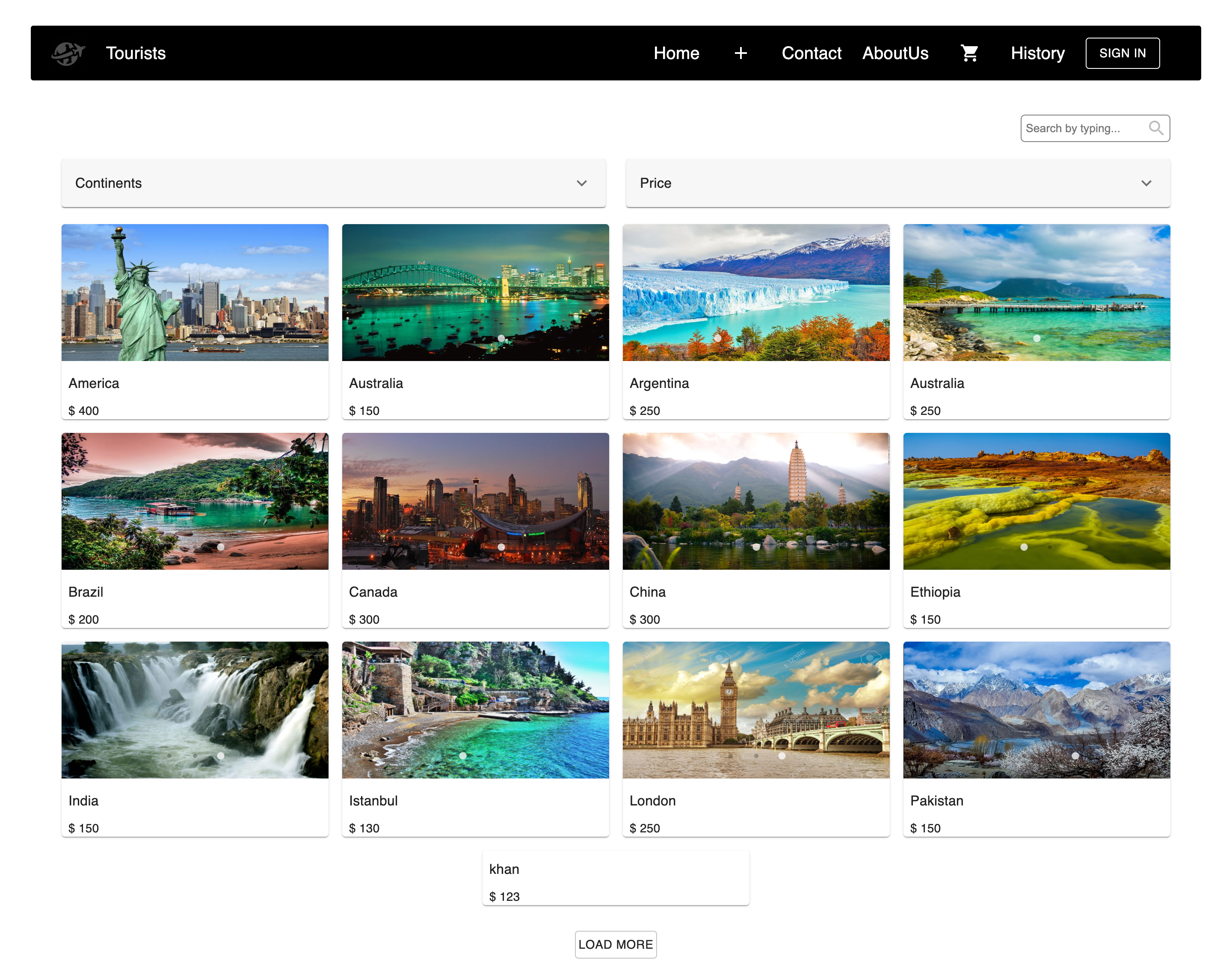Click the $ 200 price on Brazil

point(83,619)
